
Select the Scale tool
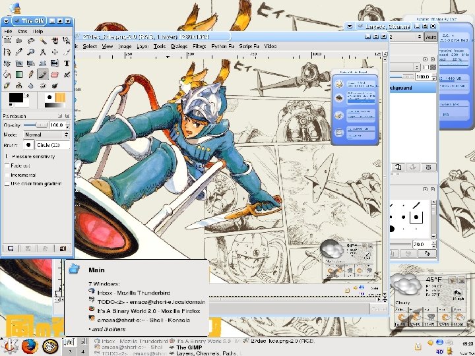18,63
